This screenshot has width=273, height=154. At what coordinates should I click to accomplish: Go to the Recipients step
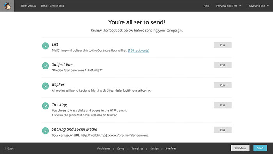[104, 149]
